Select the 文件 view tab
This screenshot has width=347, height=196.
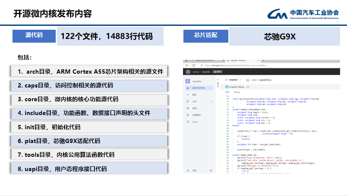pyautogui.click(x=227, y=92)
